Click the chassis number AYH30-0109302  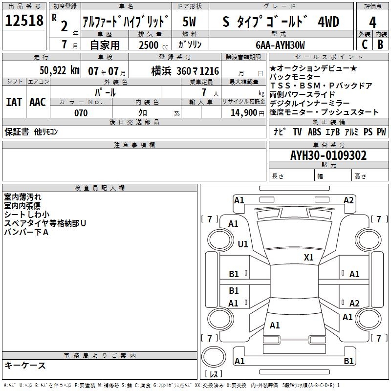click(328, 155)
